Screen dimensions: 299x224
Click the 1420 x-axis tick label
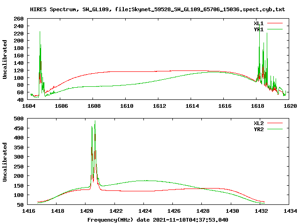[x=87, y=211]
